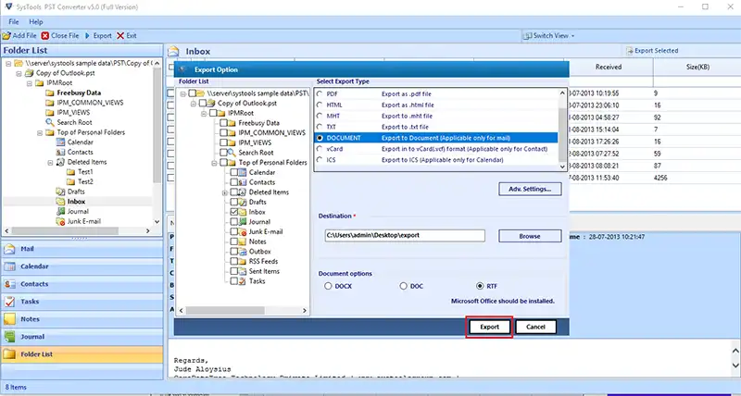Click Notes folder icon in Export Option tree
This screenshot has width=741, height=396.
click(x=242, y=241)
